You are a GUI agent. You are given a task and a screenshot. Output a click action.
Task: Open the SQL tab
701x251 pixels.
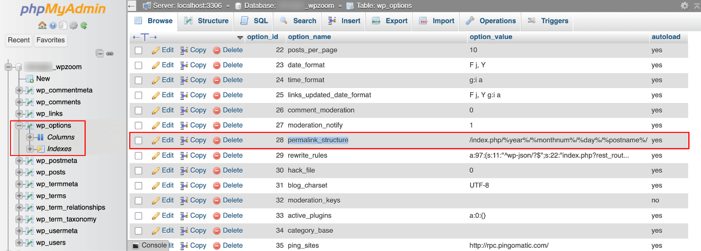[x=254, y=21]
